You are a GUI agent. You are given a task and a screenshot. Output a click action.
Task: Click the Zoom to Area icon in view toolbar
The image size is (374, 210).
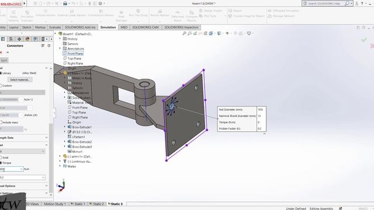tap(189, 33)
